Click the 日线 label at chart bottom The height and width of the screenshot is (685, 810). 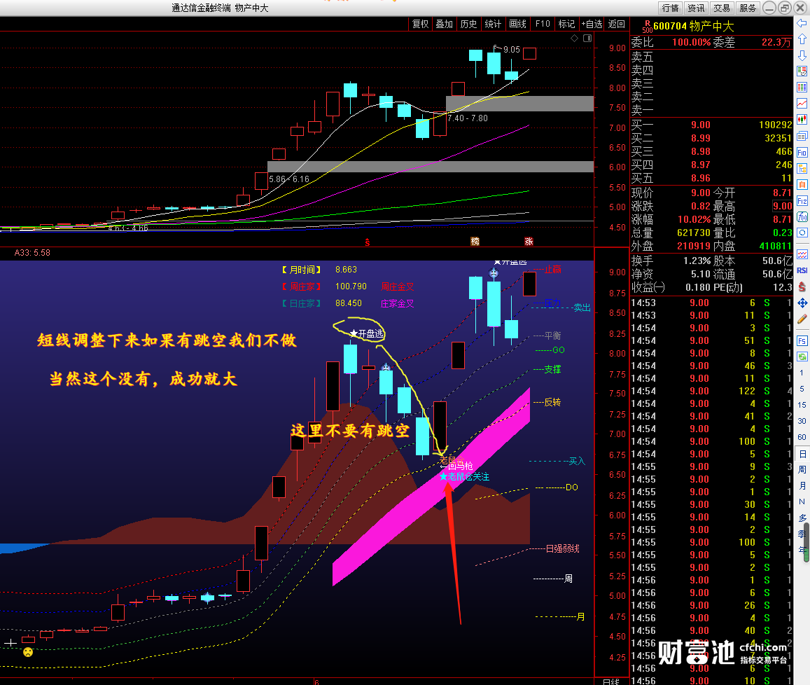[611, 681]
